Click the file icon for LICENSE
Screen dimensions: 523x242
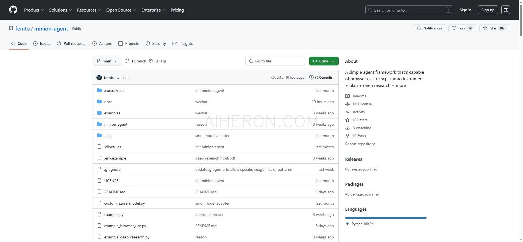[x=99, y=180]
